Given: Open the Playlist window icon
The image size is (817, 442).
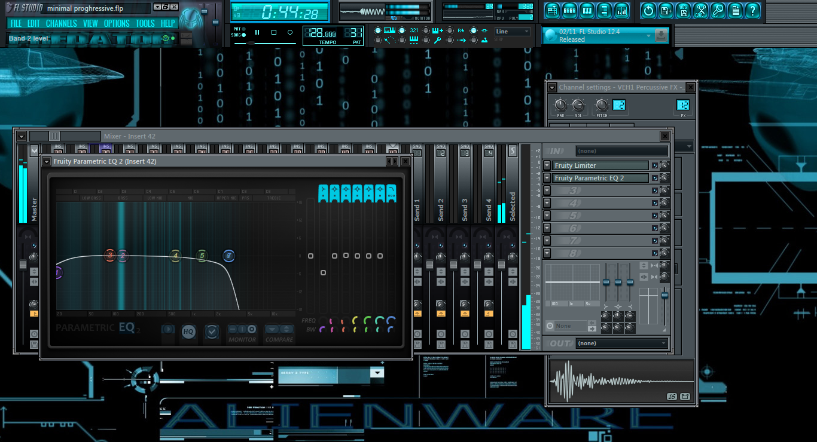Looking at the screenshot, I should (x=551, y=10).
